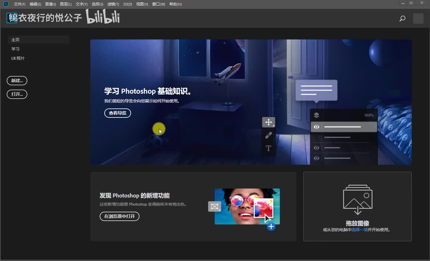430x261 pixels.
Task: Click the blue plus badge icon
Action: point(271,227)
